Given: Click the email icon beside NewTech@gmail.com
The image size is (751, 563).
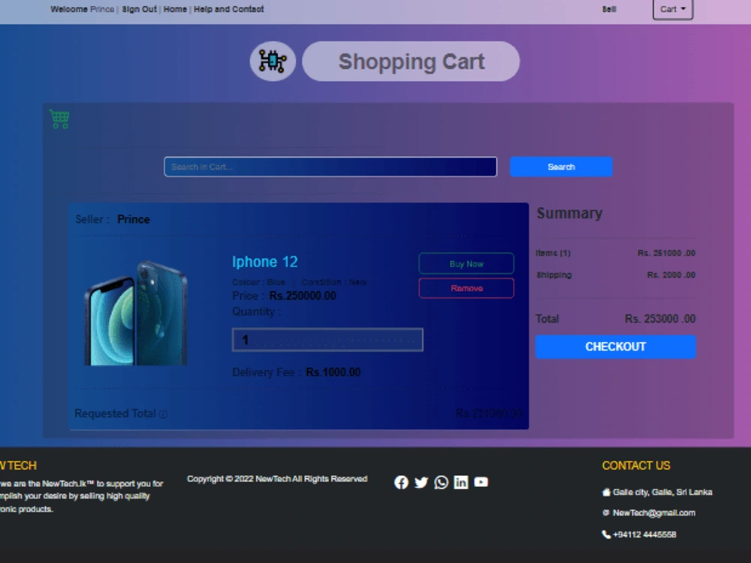Looking at the screenshot, I should (606, 513).
